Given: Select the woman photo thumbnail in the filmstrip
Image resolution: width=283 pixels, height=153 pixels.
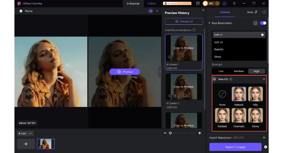Looking at the screenshot, I should click(x=46, y=144).
